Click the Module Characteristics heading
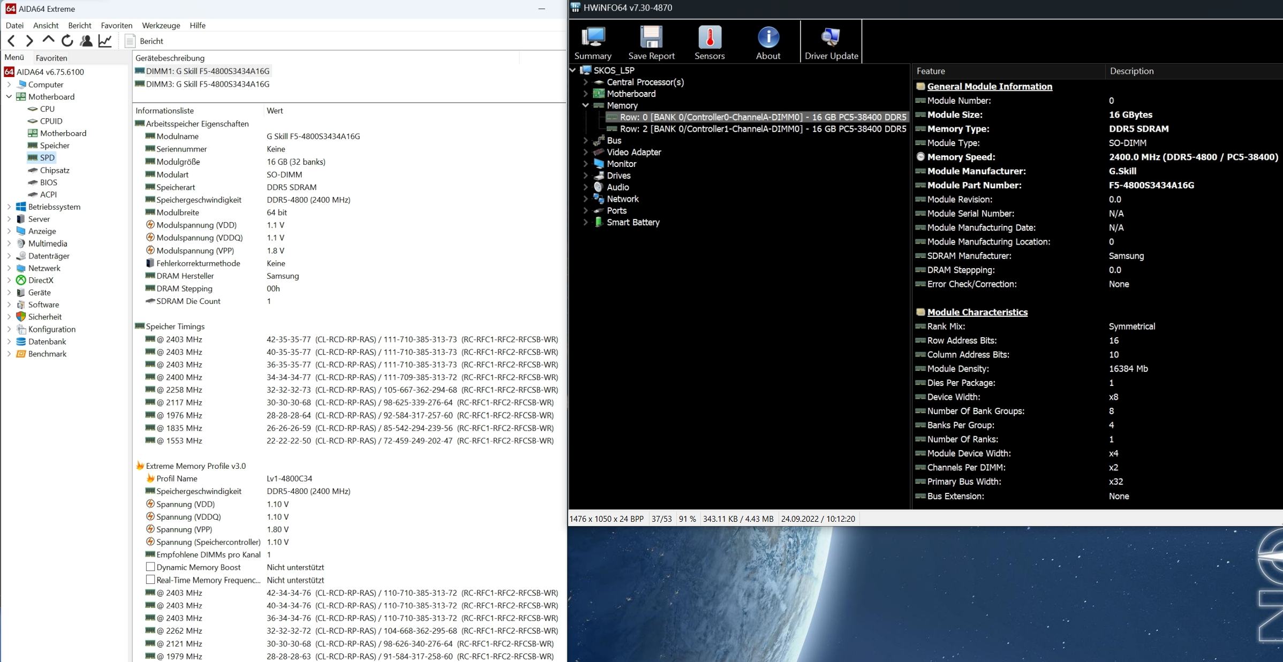This screenshot has height=662, width=1283. tap(977, 313)
